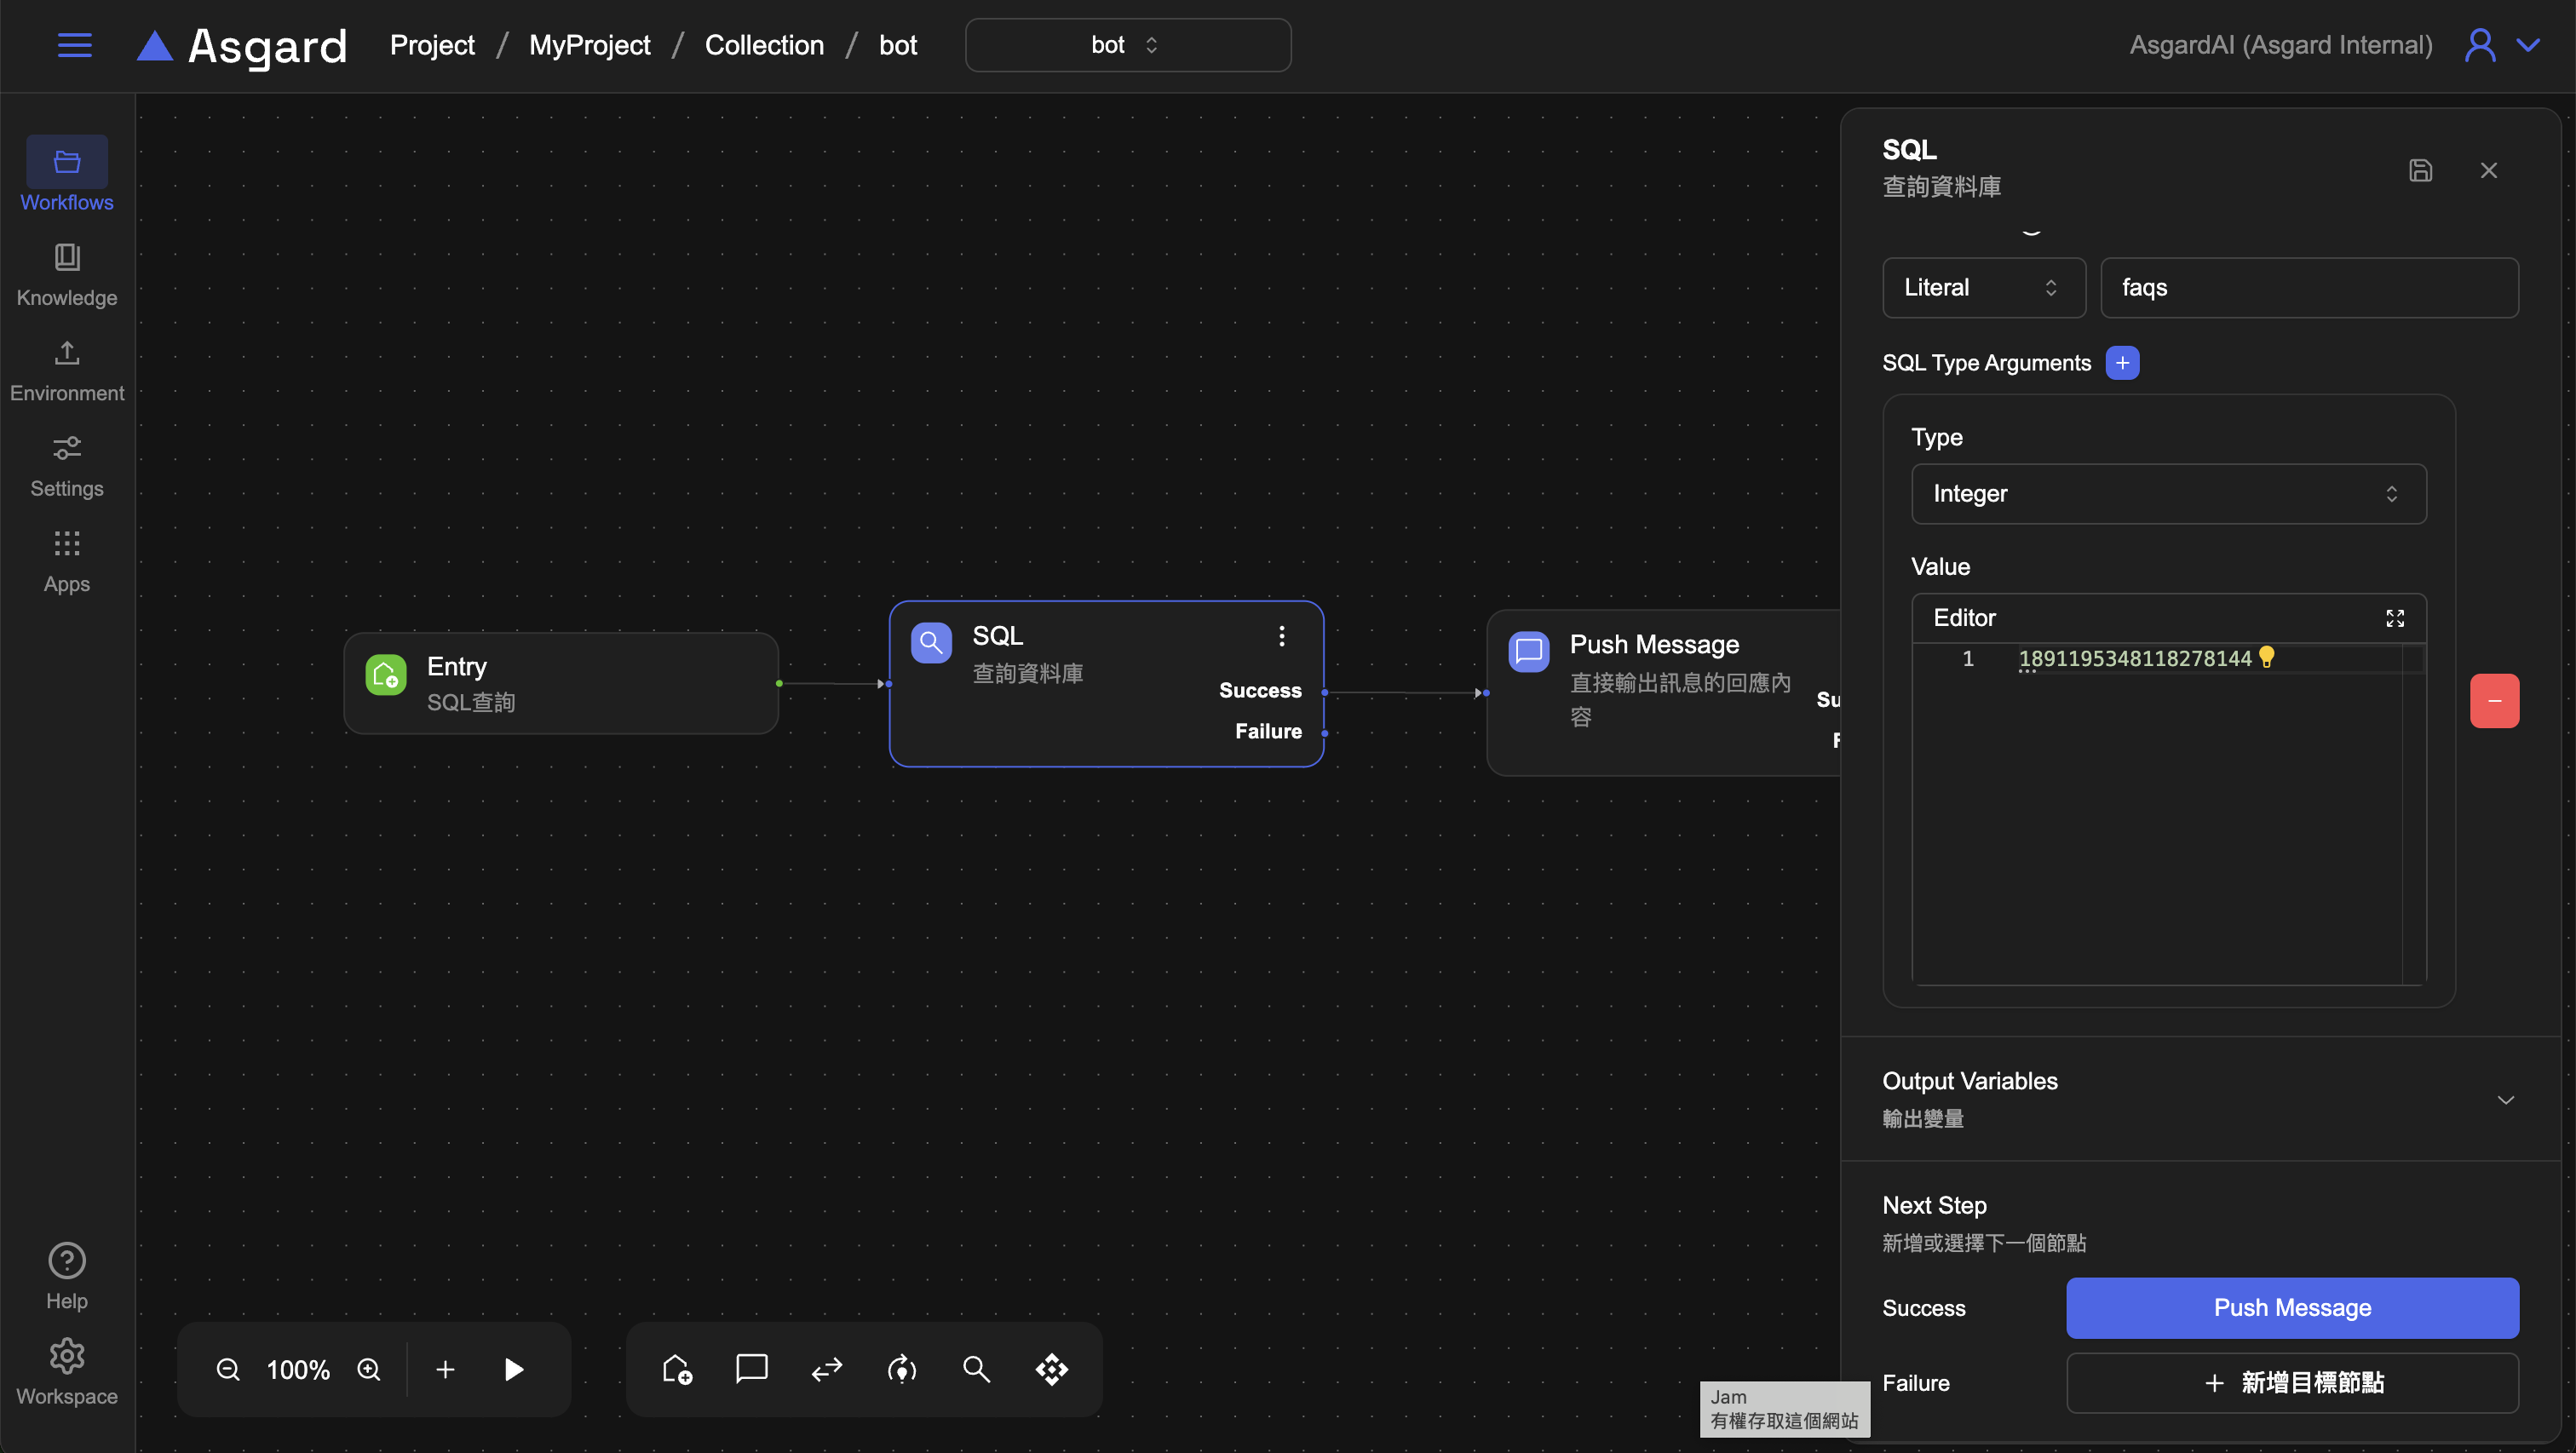Screen dimensions: 2576x1453
Task: Click the Push Message success step button
Action: tap(2292, 1308)
